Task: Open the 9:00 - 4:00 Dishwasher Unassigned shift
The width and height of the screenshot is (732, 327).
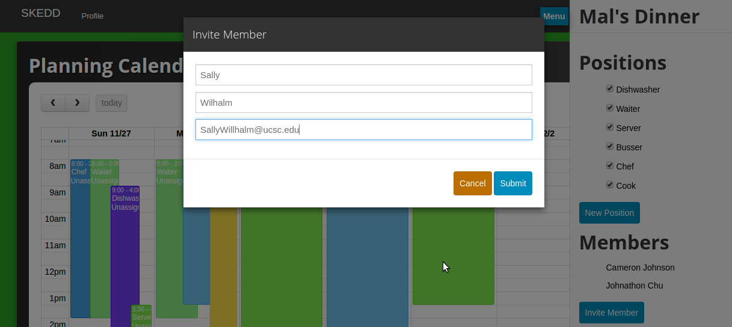Action: [125, 257]
